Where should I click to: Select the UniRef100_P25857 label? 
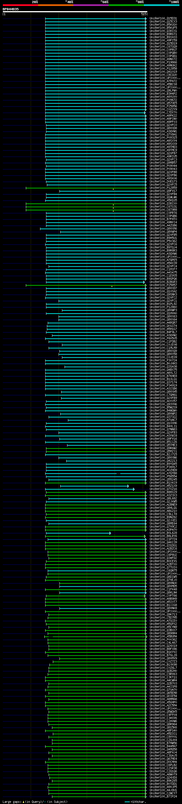[x=163, y=285]
